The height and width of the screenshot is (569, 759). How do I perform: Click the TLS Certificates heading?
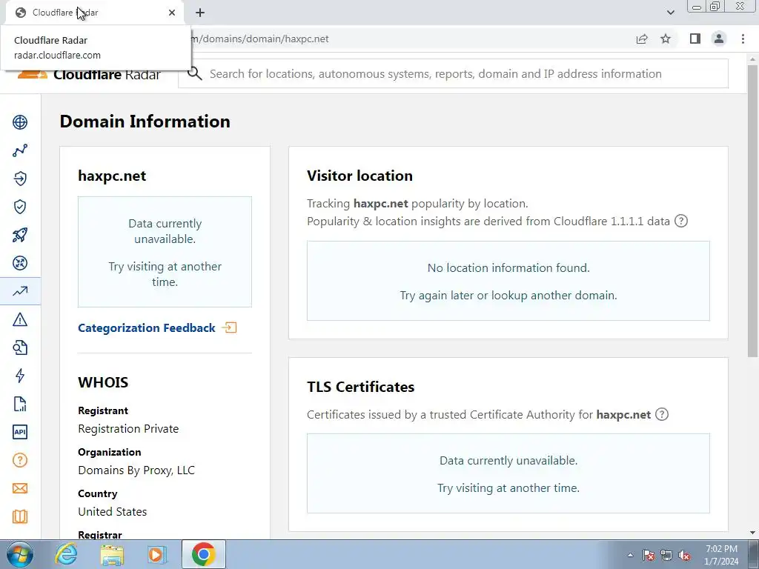[361, 387]
